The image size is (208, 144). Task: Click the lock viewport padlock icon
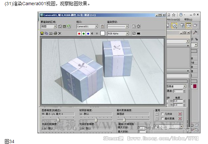click(102, 26)
